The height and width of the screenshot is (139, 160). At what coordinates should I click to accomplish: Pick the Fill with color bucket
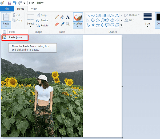(62, 17)
